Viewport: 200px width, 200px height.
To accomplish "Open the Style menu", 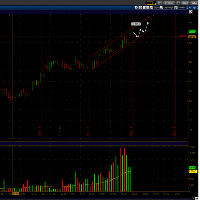I will (x=156, y=7).
